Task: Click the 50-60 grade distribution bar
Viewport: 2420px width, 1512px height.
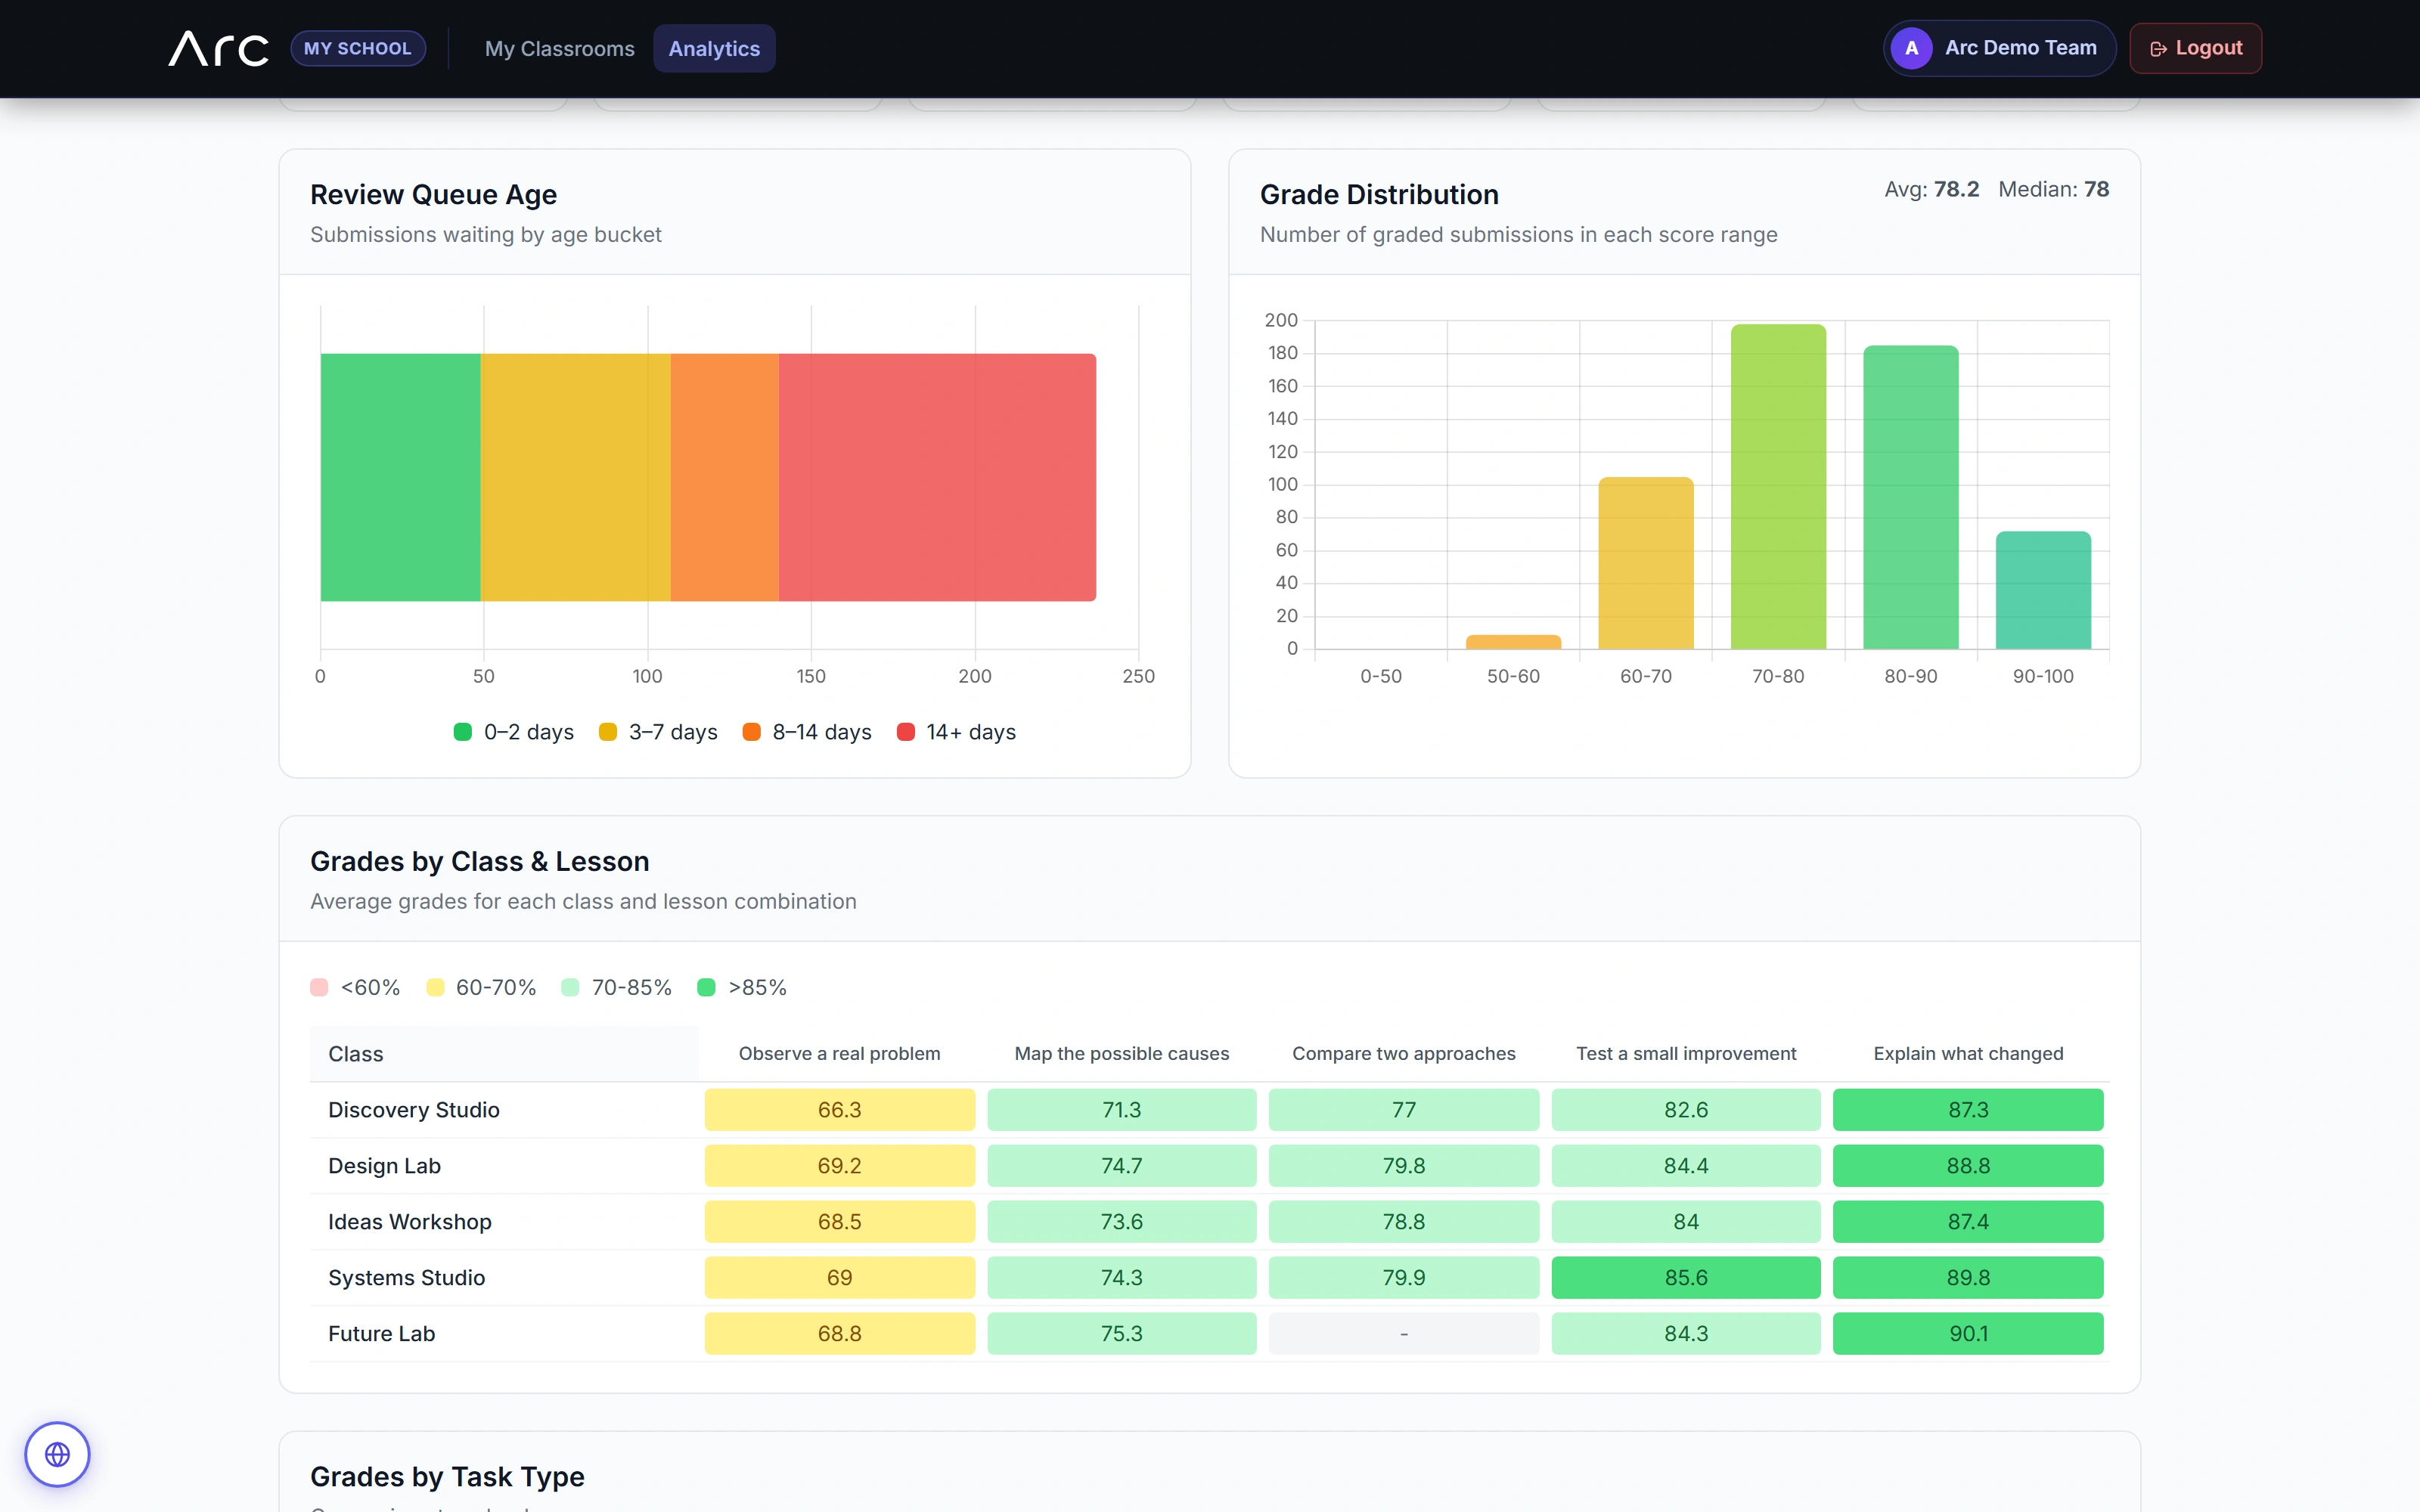Action: point(1513,642)
